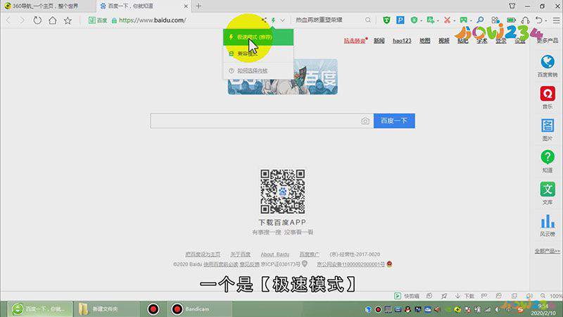The image size is (563, 317).
Task: Select 极速模式 (推荐) in kernel menu
Action: tap(258, 37)
